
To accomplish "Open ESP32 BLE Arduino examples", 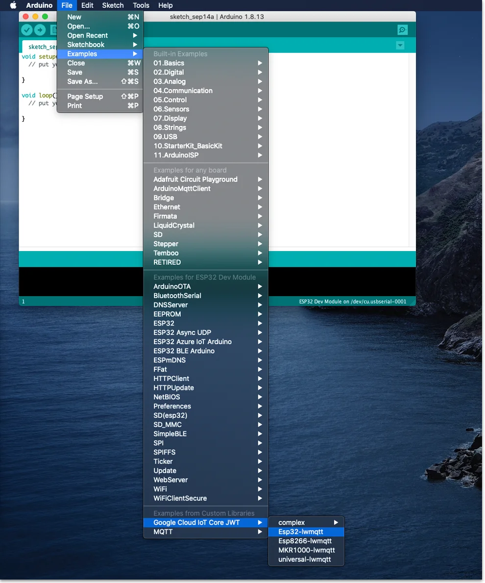I will coord(206,351).
